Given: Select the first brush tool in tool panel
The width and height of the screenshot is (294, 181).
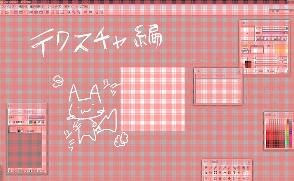Looking at the screenshot, I should [206, 168].
